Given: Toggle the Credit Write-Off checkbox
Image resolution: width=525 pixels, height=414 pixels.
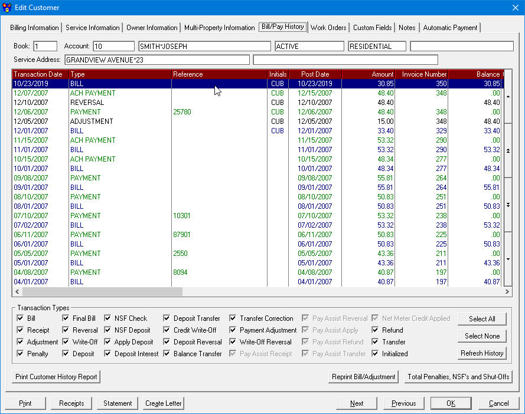Looking at the screenshot, I should (x=167, y=330).
